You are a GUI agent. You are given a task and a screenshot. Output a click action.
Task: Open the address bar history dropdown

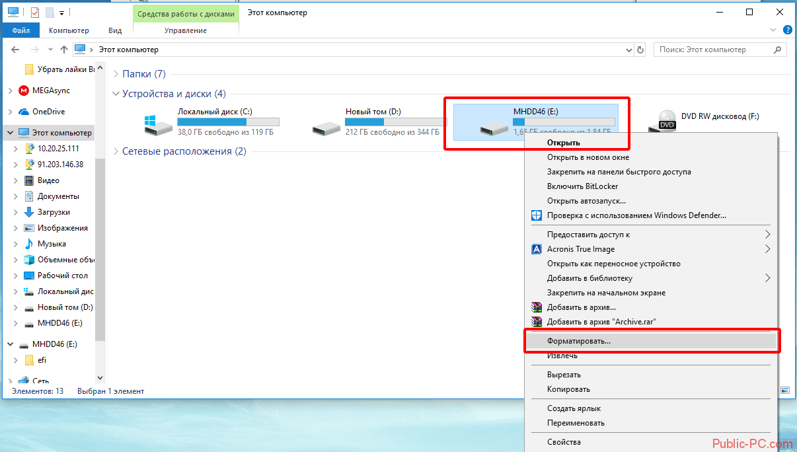point(628,50)
